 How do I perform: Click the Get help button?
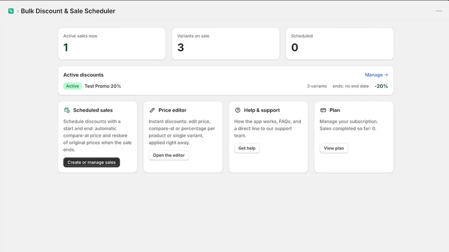247,148
